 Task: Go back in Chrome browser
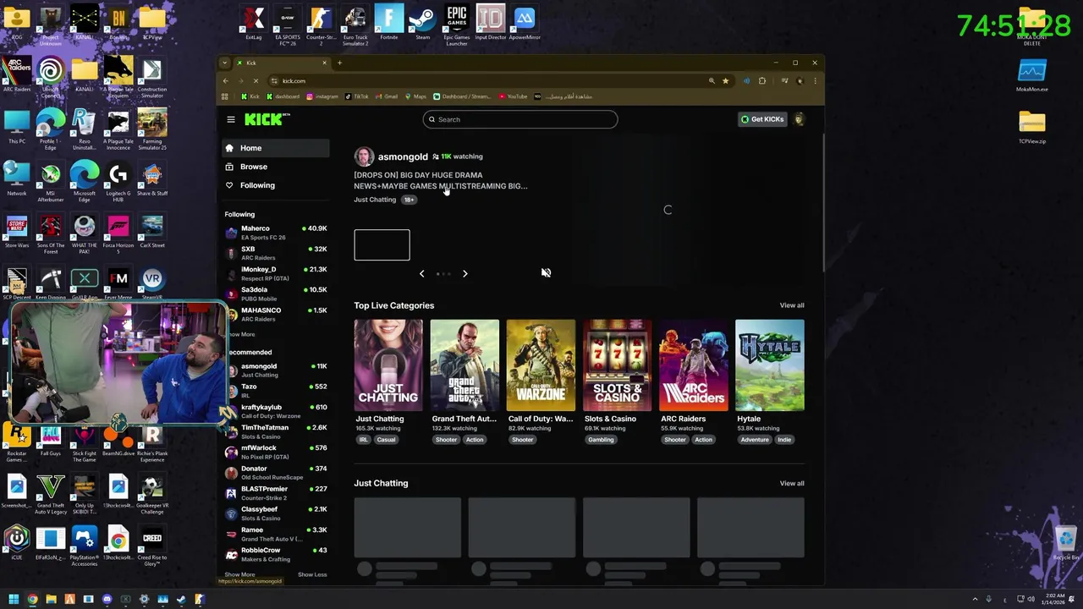pos(226,81)
